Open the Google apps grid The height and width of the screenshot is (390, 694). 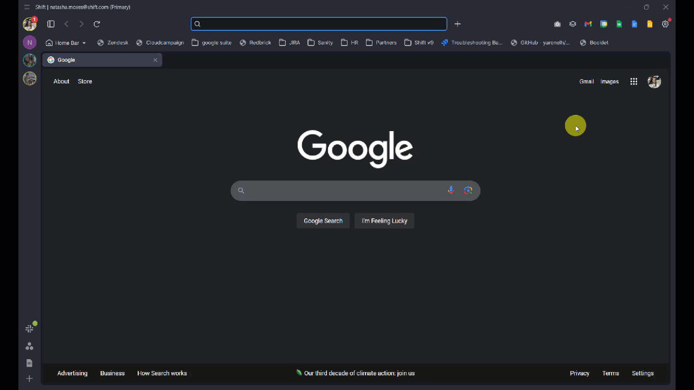pos(634,82)
